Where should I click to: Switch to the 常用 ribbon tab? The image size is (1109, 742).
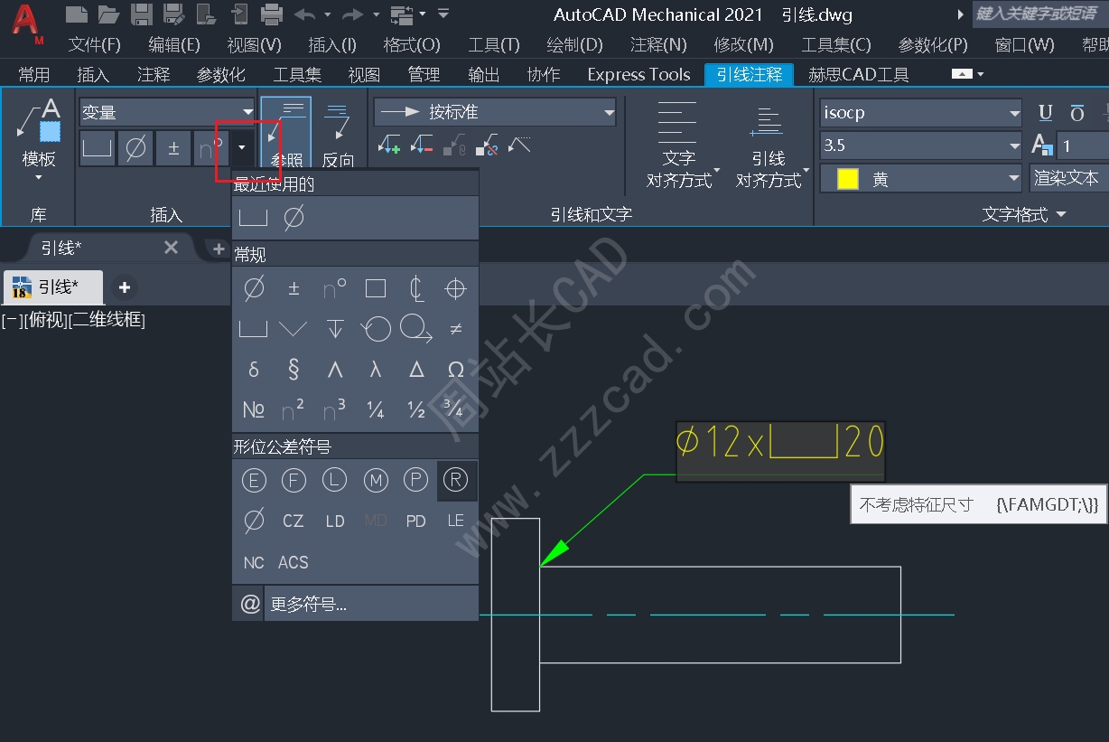(x=34, y=75)
